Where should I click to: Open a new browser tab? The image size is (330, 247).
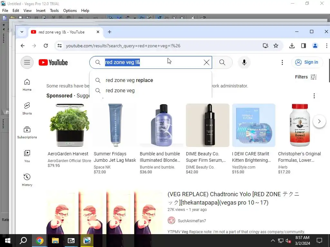110,32
